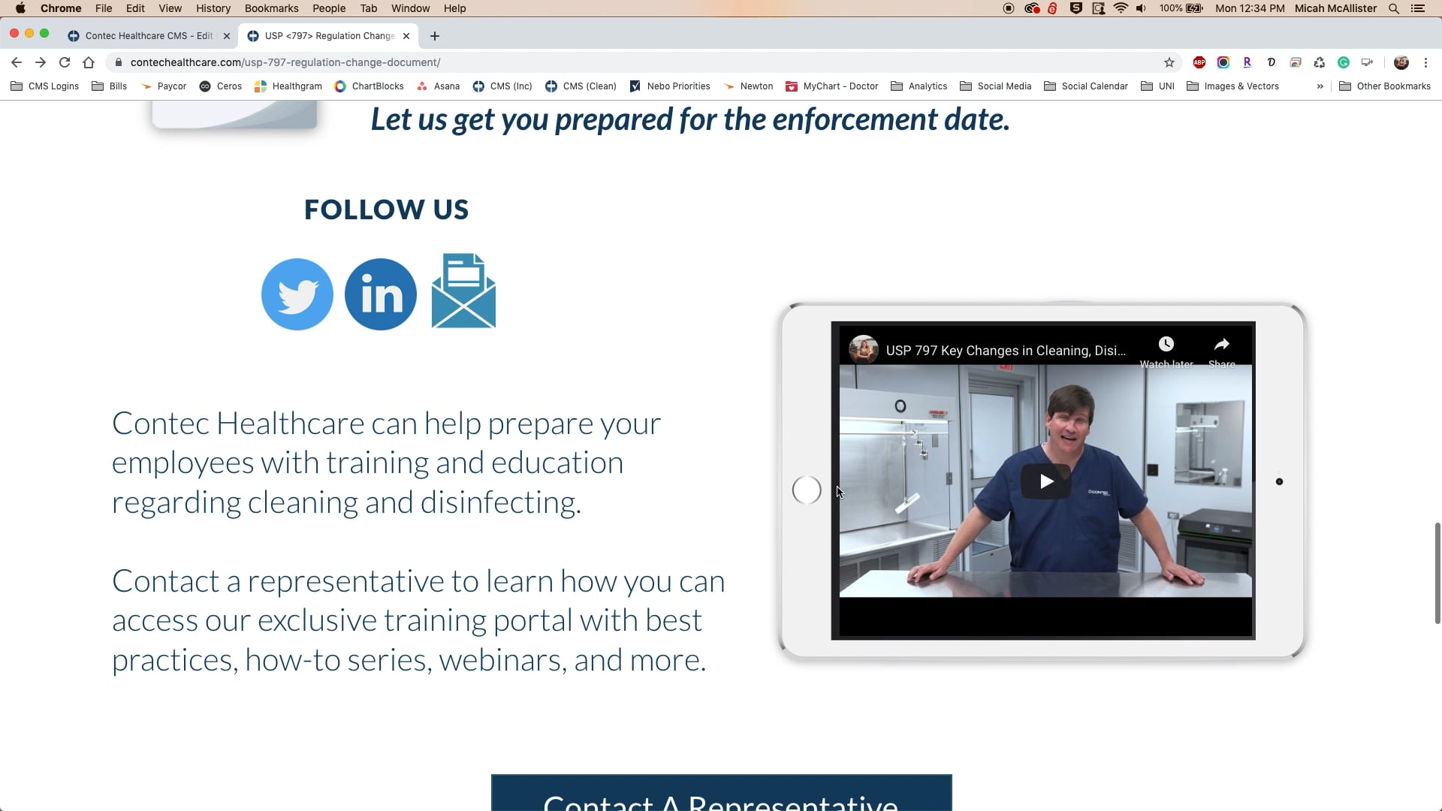Image resolution: width=1442 pixels, height=811 pixels.
Task: Open the MyChart - Doctor bookmark
Action: (x=831, y=86)
